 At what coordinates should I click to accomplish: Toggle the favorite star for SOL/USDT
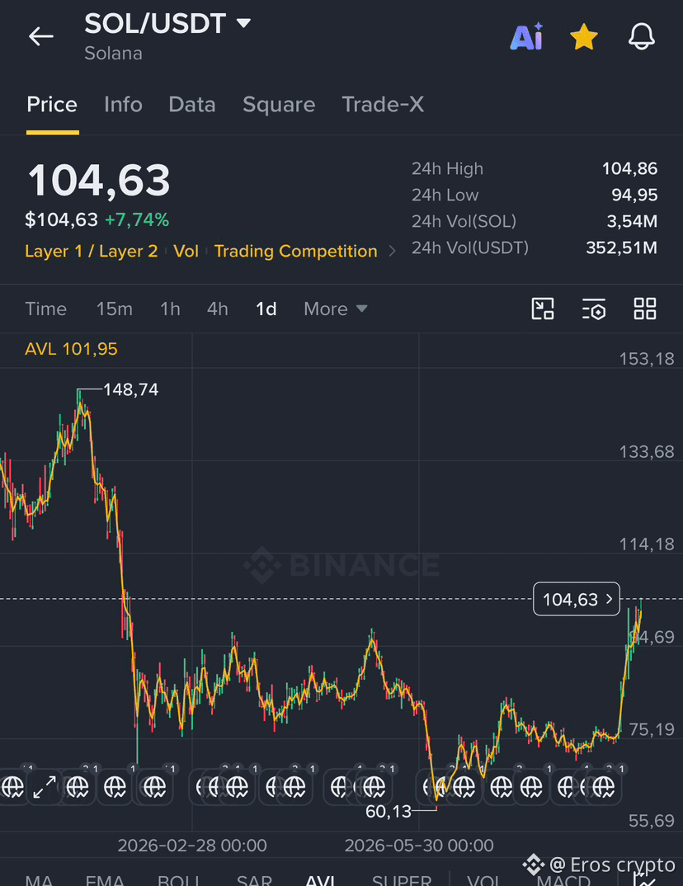(583, 37)
